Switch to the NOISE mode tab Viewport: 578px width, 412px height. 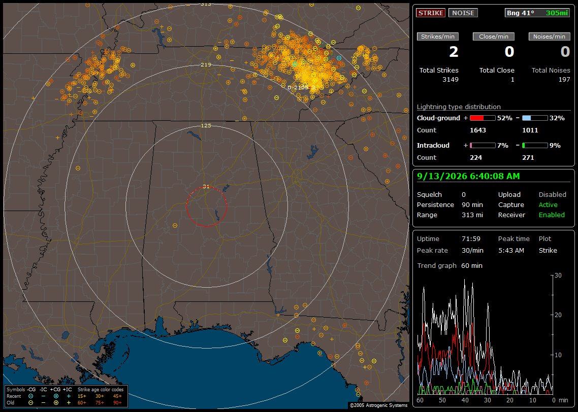click(x=463, y=13)
